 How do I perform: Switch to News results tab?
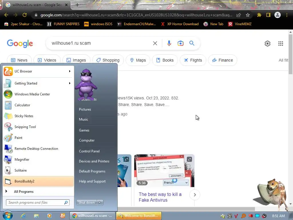[x=19, y=60]
